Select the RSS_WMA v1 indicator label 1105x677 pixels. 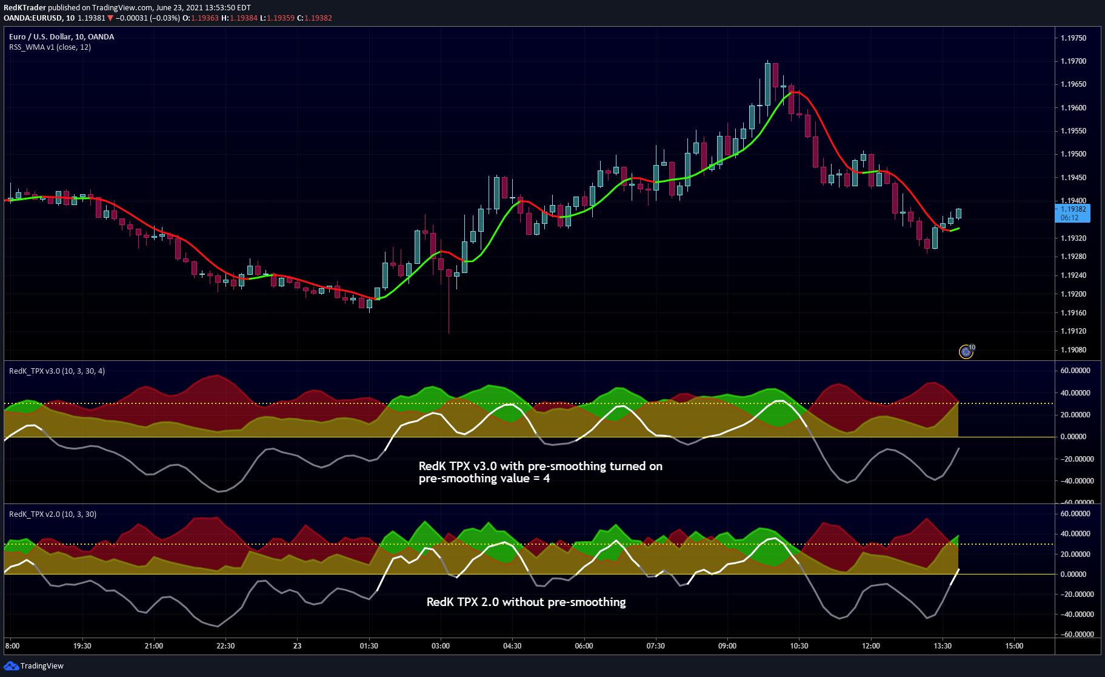coord(50,47)
